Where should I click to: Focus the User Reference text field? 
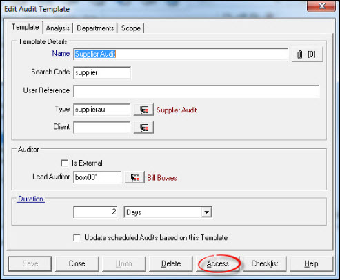pos(197,91)
